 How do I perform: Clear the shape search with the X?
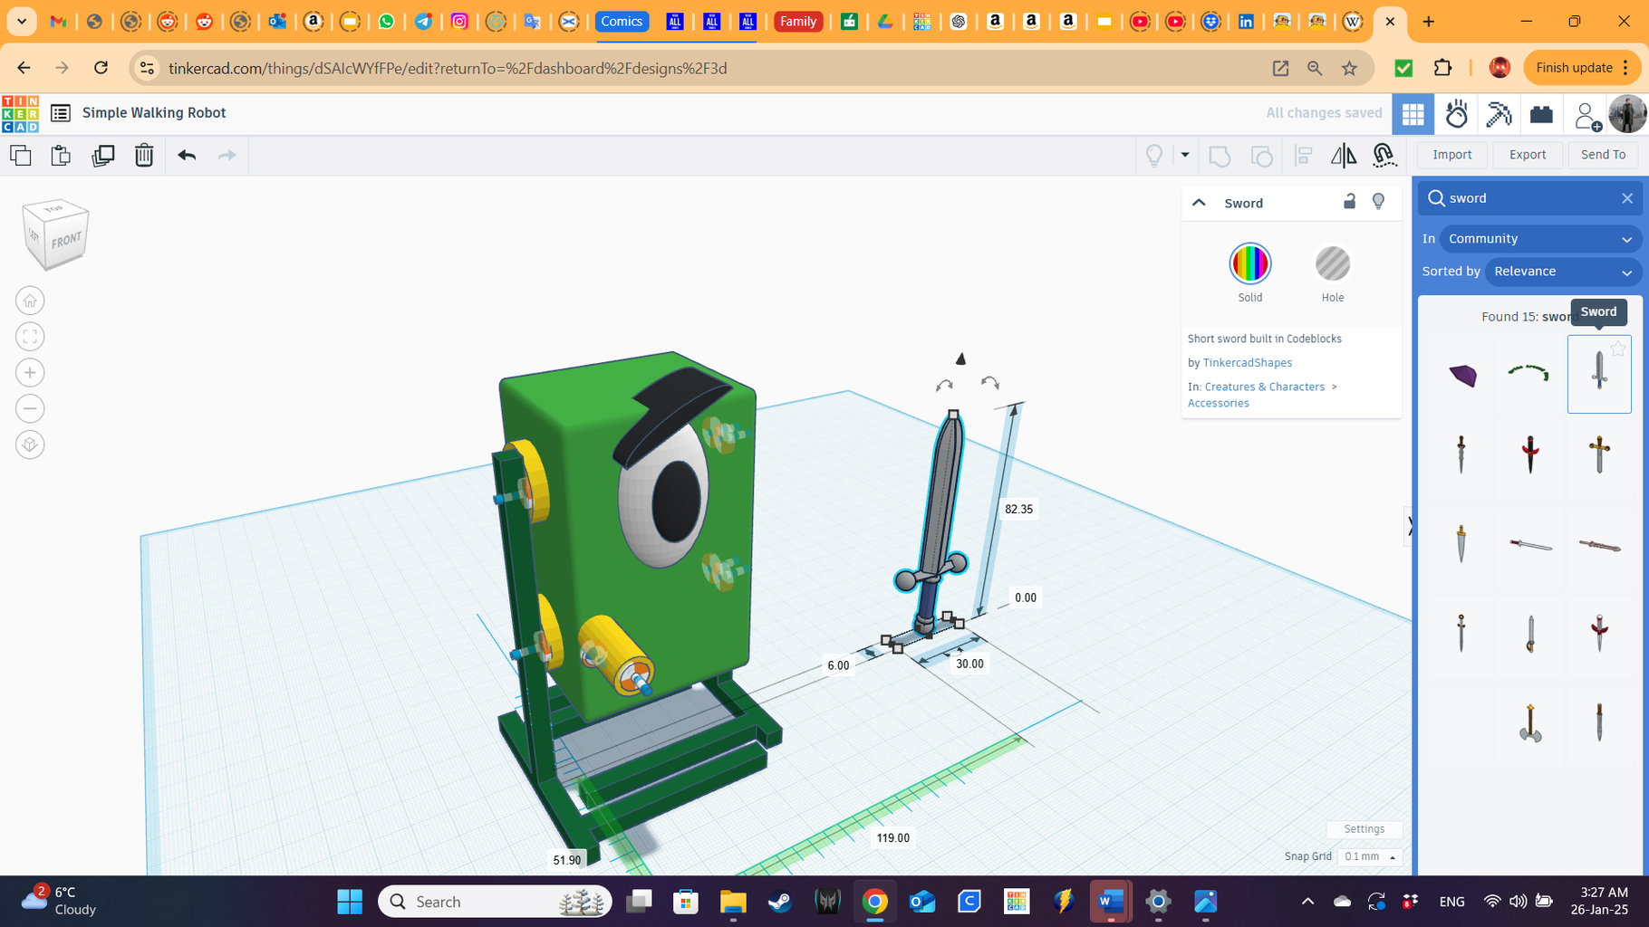point(1626,198)
